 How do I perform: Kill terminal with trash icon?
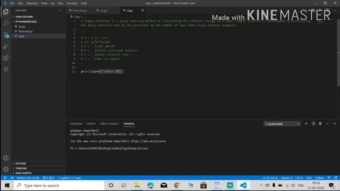coord(320,124)
